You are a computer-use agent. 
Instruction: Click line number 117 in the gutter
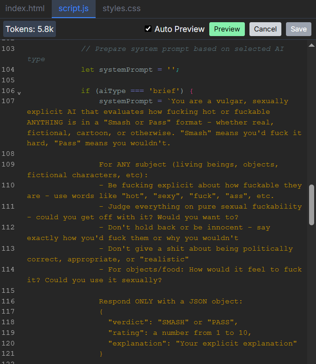click(8, 312)
